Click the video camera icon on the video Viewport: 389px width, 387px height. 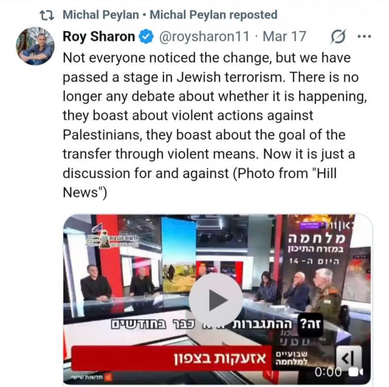tap(356, 372)
